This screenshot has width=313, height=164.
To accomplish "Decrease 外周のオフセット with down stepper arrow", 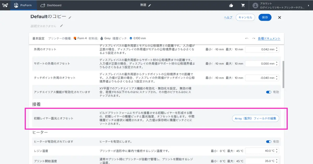I will [x=277, y=51].
